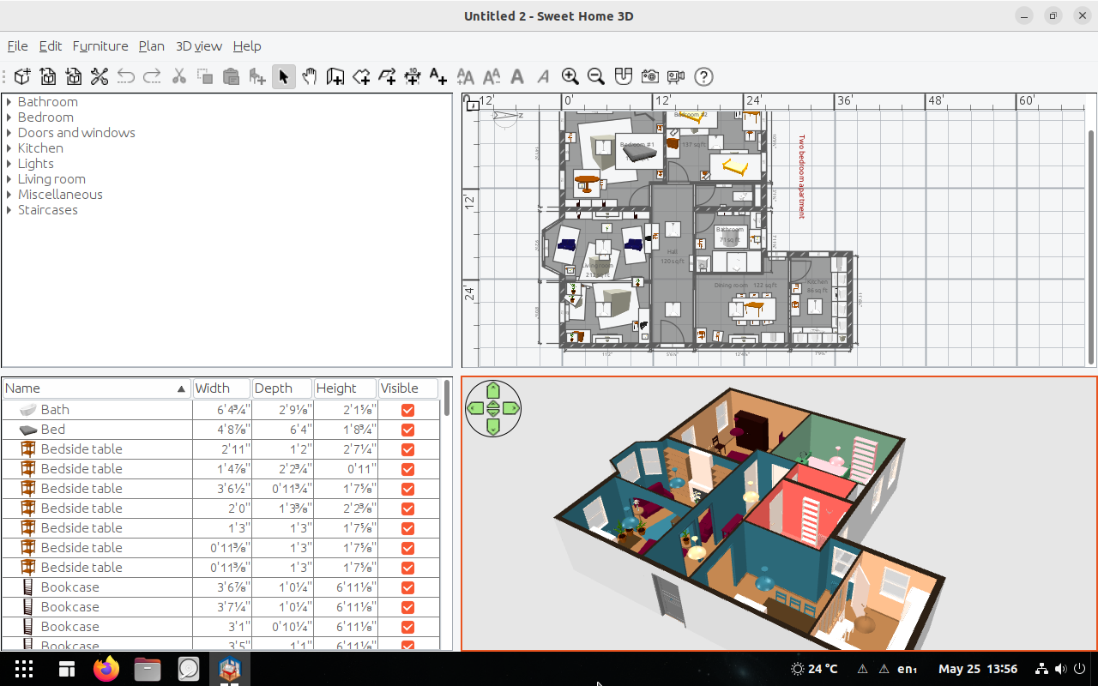
Task: Zoom out of the plan
Action: click(596, 76)
